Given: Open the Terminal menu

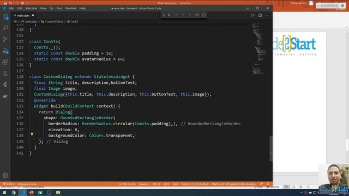Looking at the screenshot, I should 70,8.
